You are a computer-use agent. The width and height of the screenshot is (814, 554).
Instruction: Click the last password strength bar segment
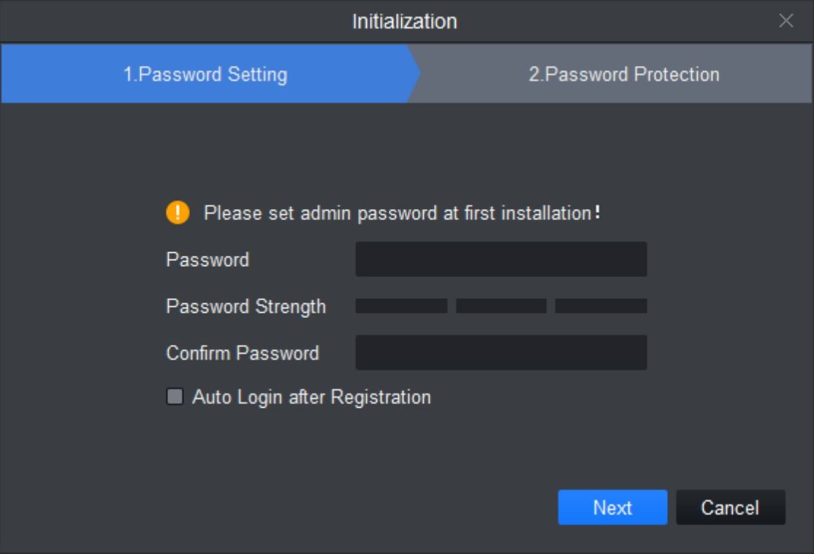click(x=601, y=306)
